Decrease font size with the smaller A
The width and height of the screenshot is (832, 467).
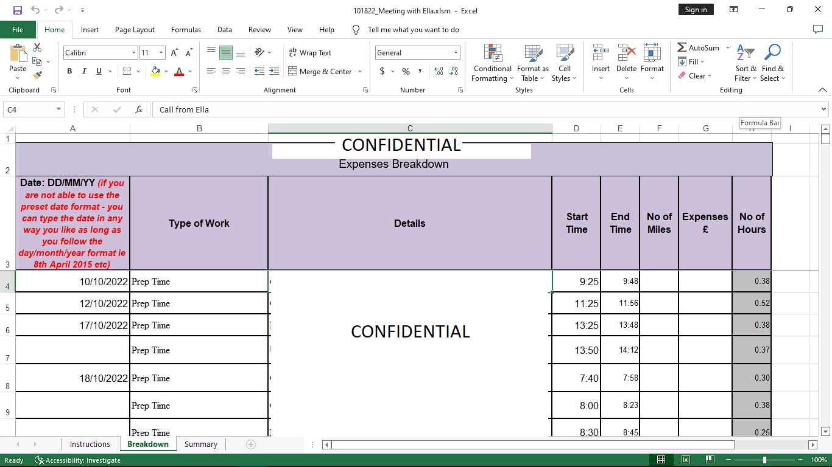[x=189, y=53]
